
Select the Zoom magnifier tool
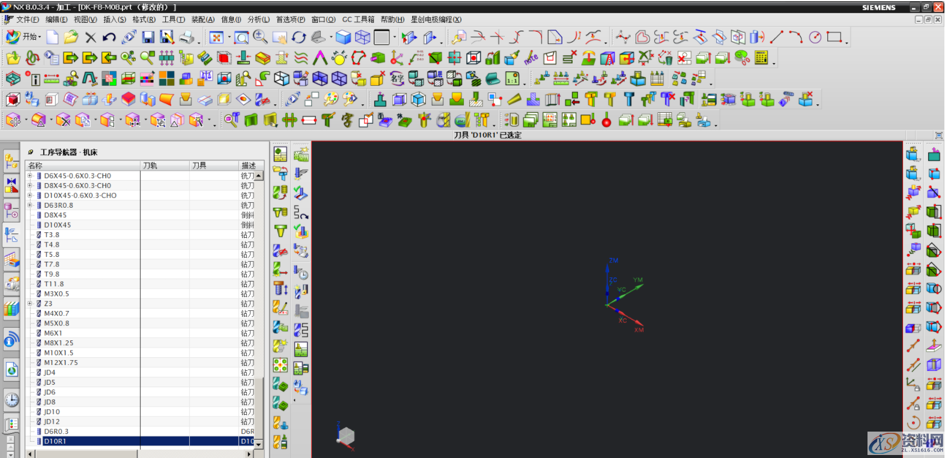click(x=260, y=37)
